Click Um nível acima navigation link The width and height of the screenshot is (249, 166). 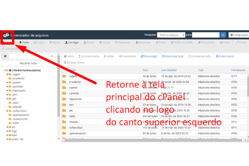tap(89, 56)
